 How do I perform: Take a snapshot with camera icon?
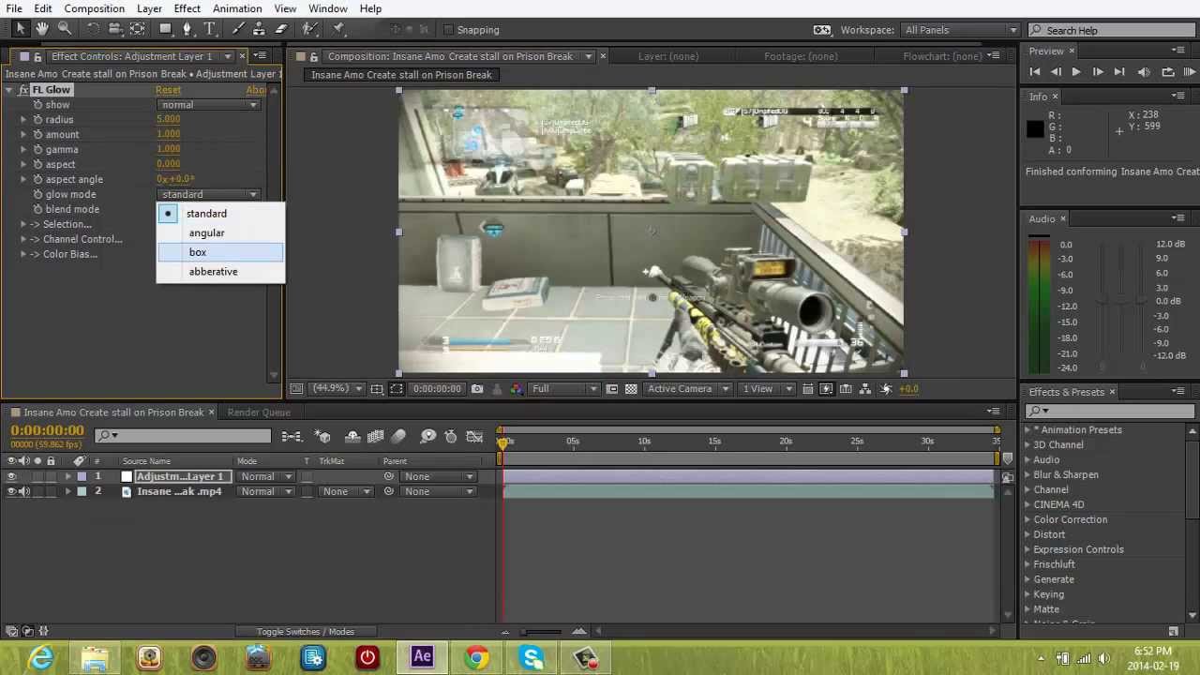pyautogui.click(x=477, y=389)
